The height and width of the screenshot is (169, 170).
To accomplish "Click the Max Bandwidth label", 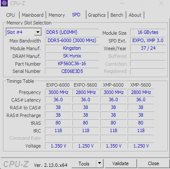I will pyautogui.click(x=25, y=41).
